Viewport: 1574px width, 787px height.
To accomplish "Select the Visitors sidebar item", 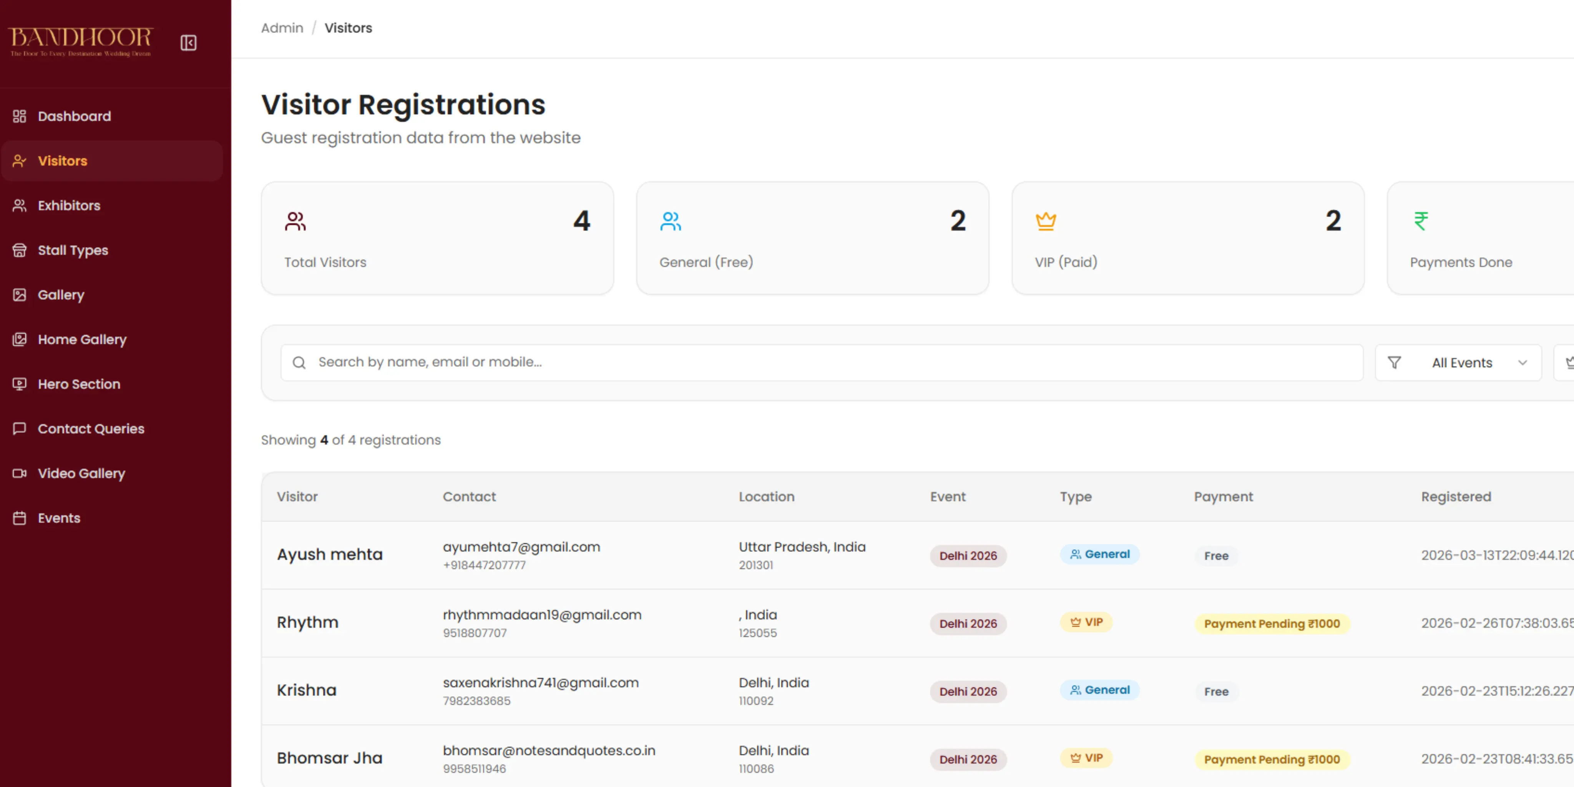I will pos(62,161).
